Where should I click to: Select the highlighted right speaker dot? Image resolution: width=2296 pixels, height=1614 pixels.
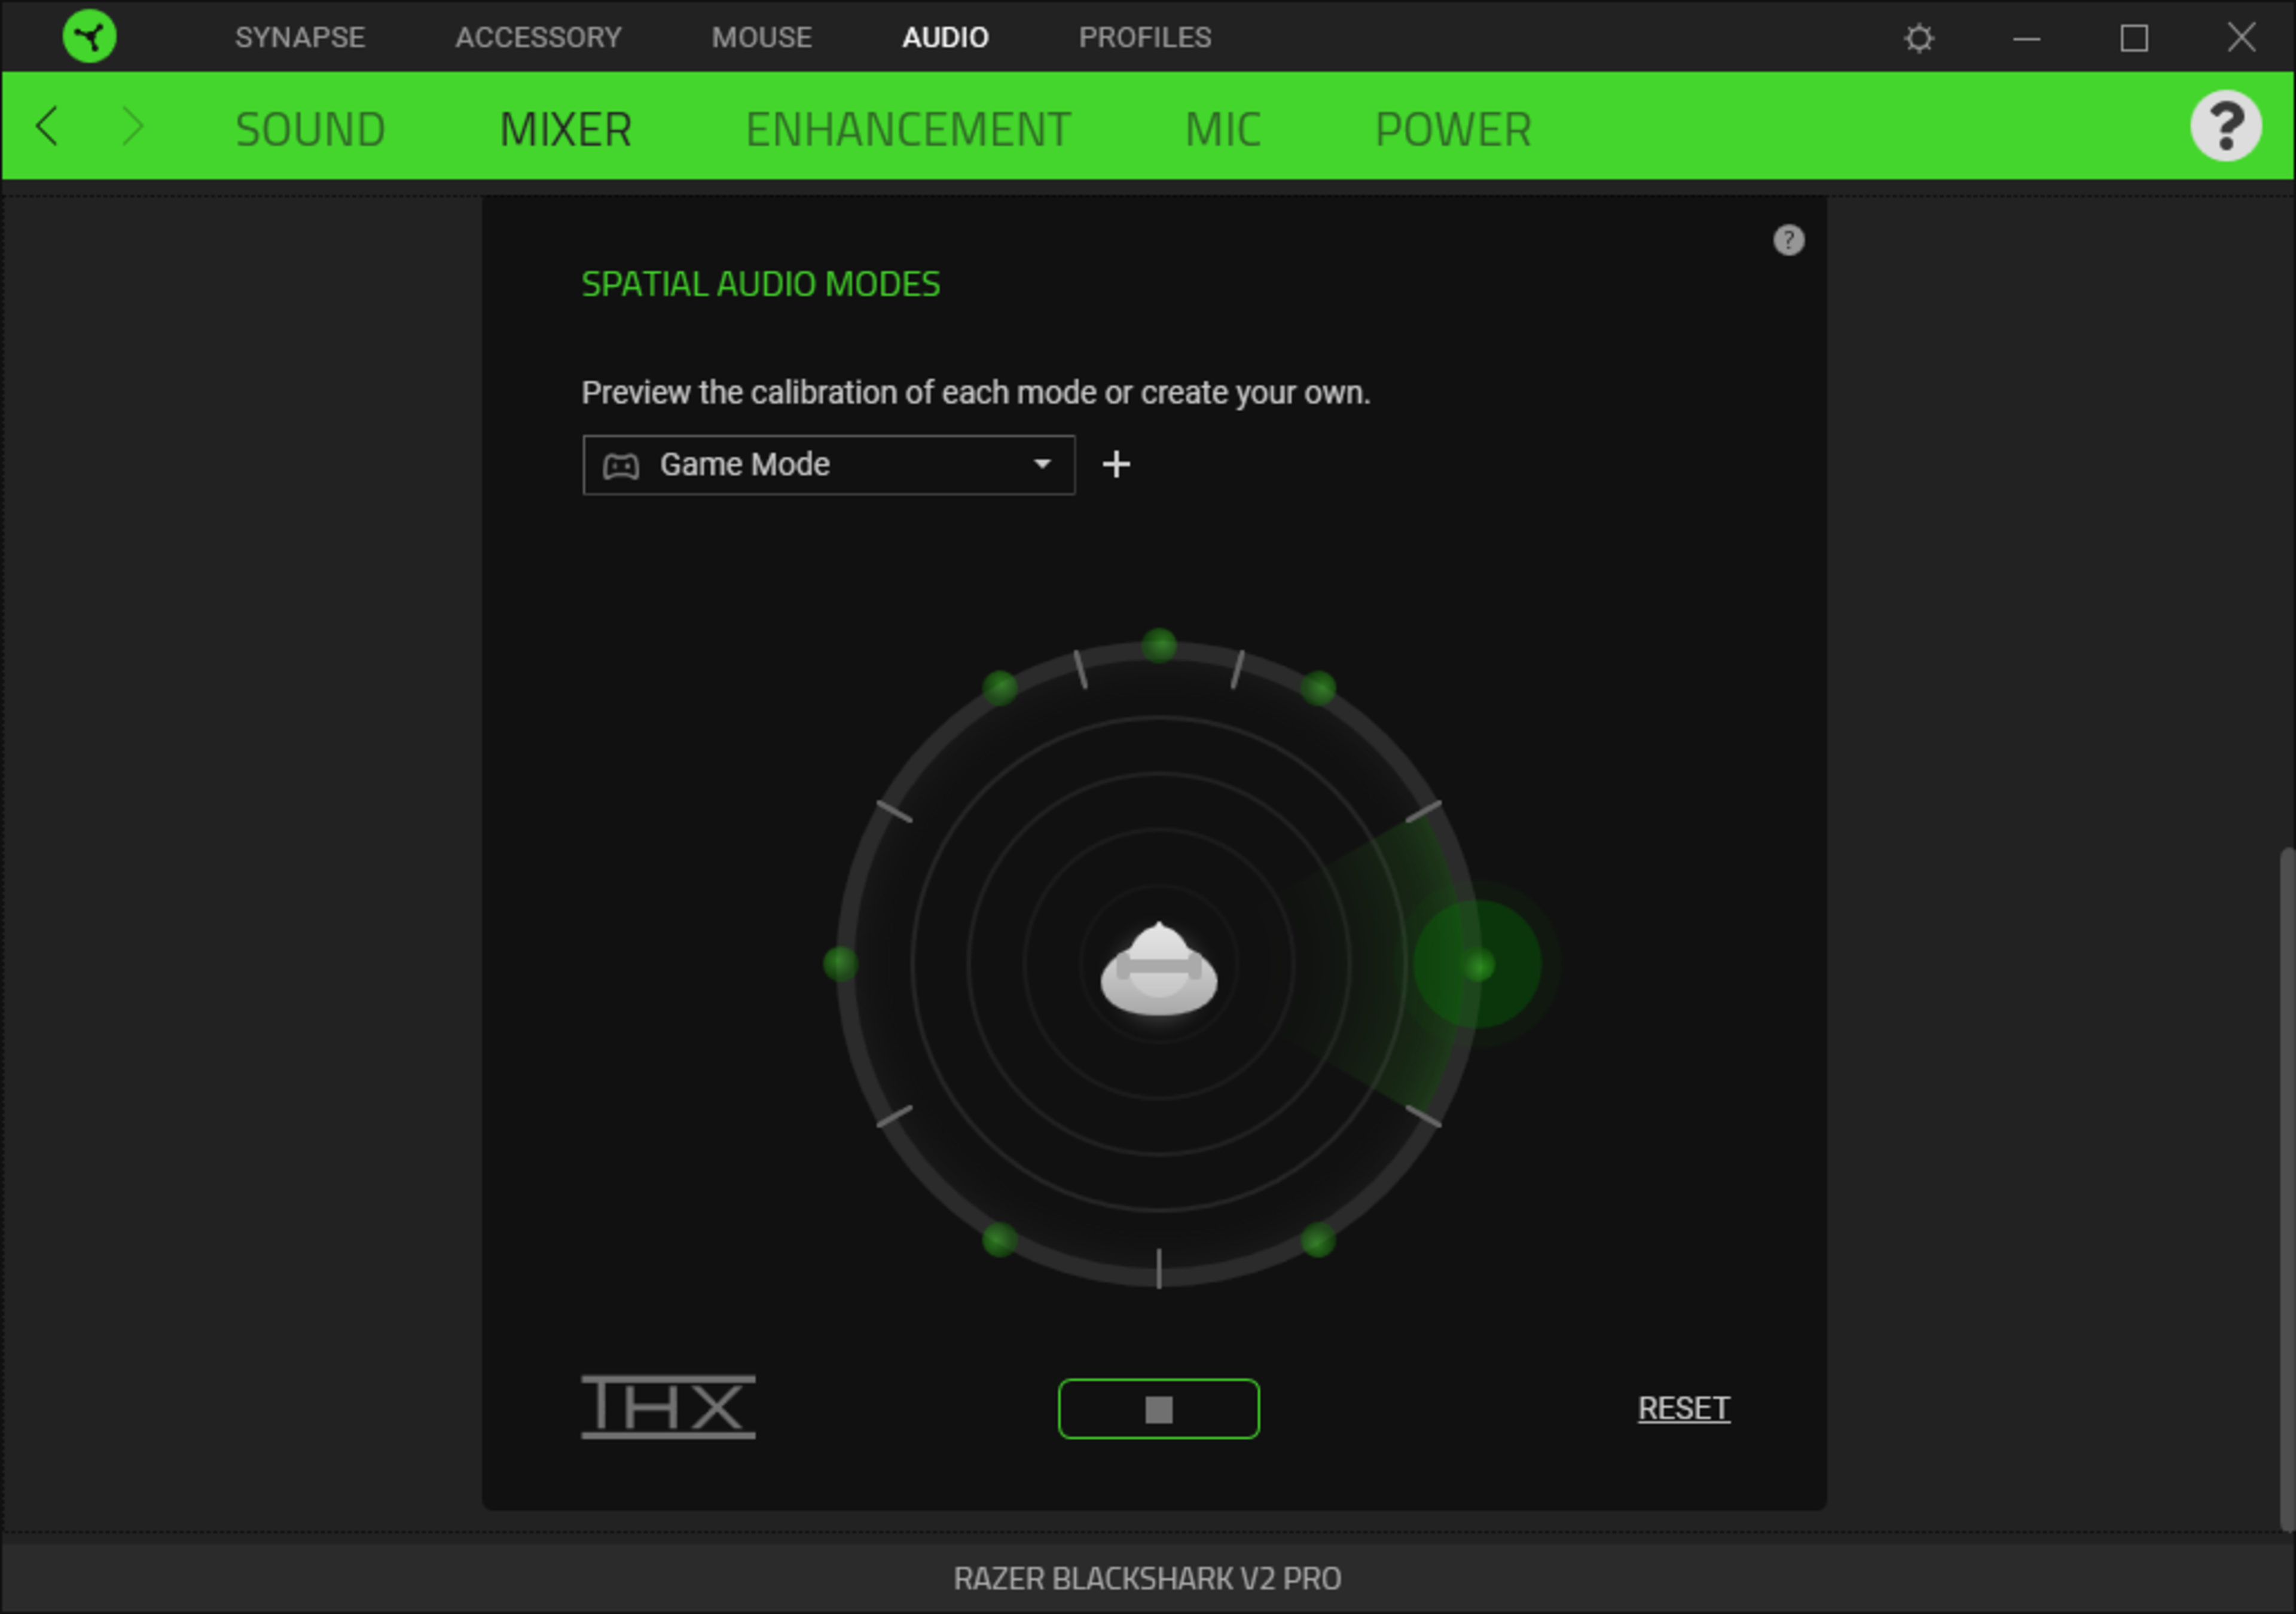[1478, 965]
